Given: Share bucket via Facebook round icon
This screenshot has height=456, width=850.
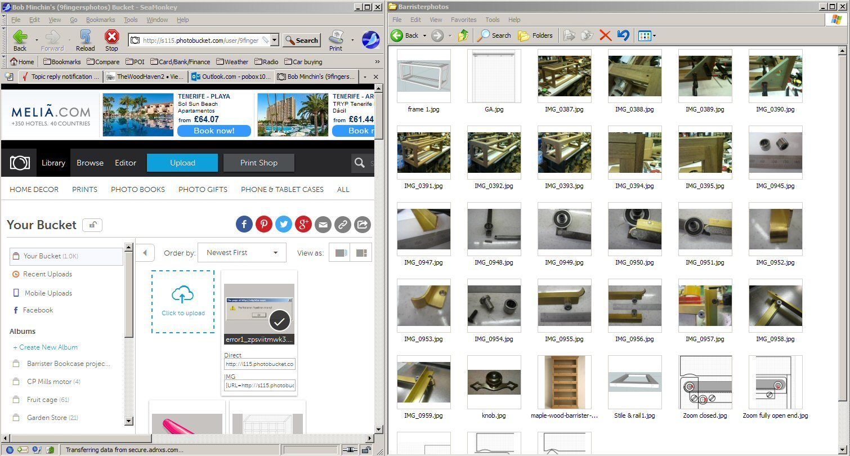Looking at the screenshot, I should pos(244,224).
